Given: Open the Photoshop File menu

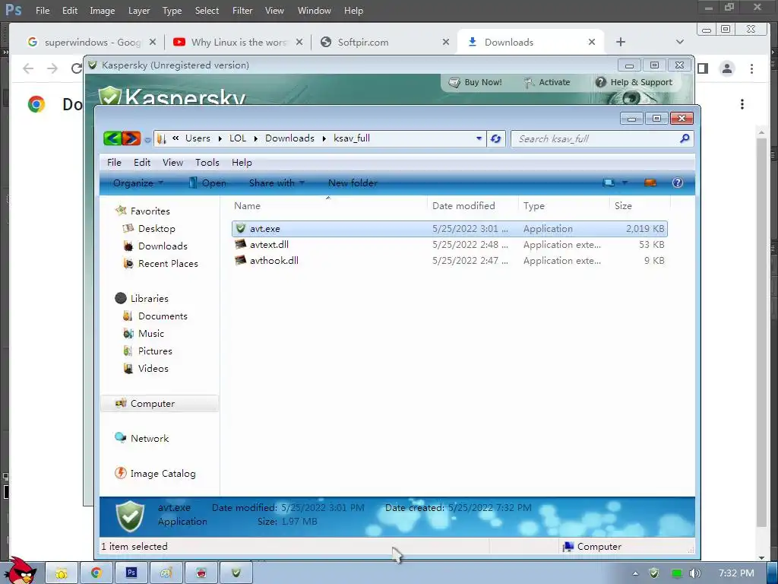Looking at the screenshot, I should click(x=43, y=11).
